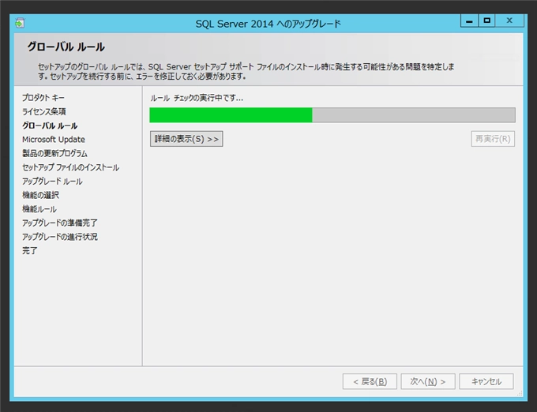This screenshot has width=537, height=412.
Task: Click the ルール チェックの実行中です status text
Action: [x=197, y=98]
